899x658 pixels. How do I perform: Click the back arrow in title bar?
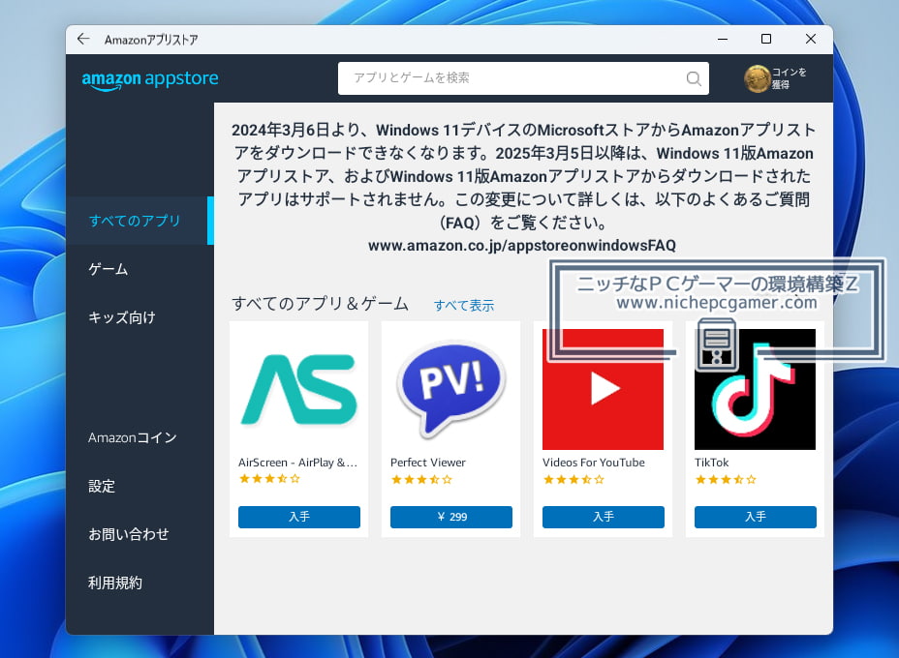83,39
